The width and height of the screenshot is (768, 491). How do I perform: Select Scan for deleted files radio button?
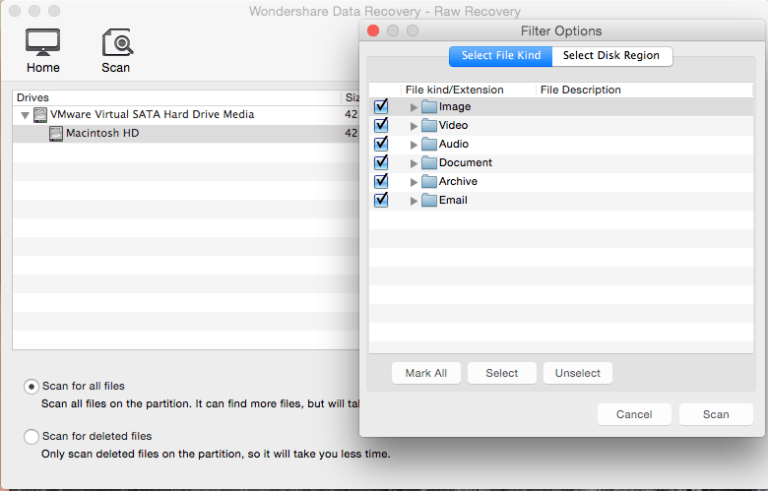click(32, 437)
